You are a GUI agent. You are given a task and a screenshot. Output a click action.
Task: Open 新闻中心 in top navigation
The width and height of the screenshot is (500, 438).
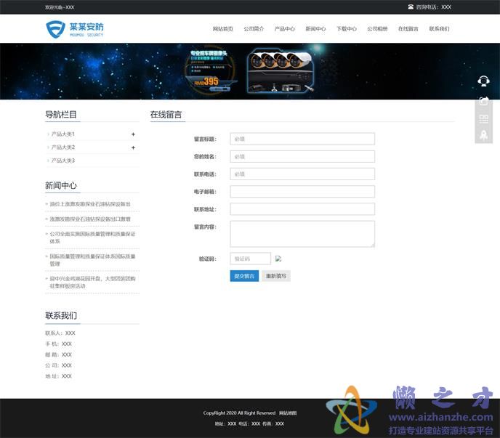(x=315, y=28)
